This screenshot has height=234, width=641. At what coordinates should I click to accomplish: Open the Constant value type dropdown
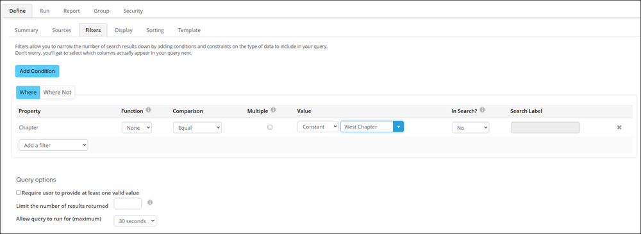pyautogui.click(x=318, y=127)
